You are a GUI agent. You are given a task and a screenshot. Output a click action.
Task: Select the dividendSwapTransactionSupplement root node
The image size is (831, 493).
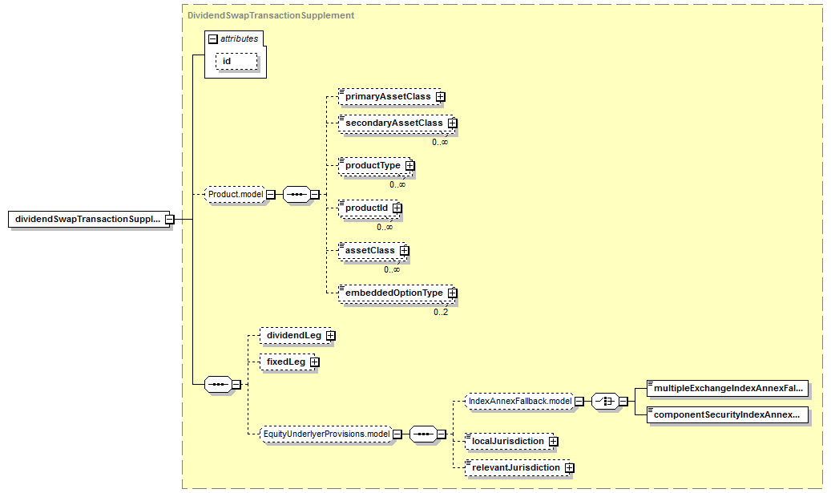[89, 220]
